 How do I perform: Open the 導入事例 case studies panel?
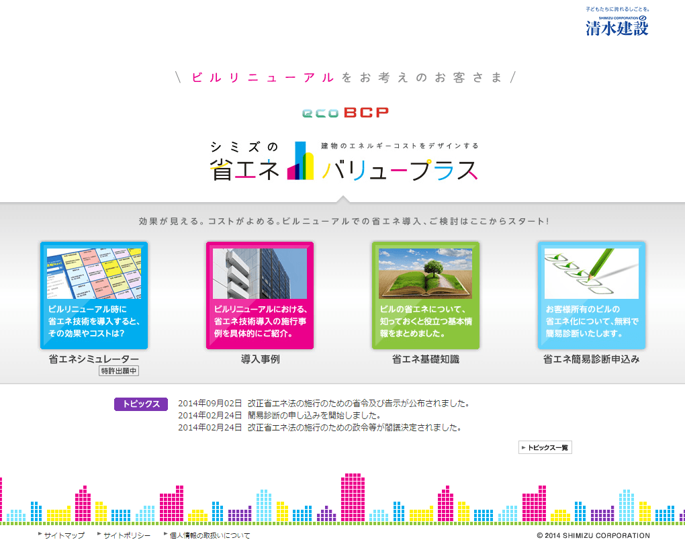(x=259, y=295)
